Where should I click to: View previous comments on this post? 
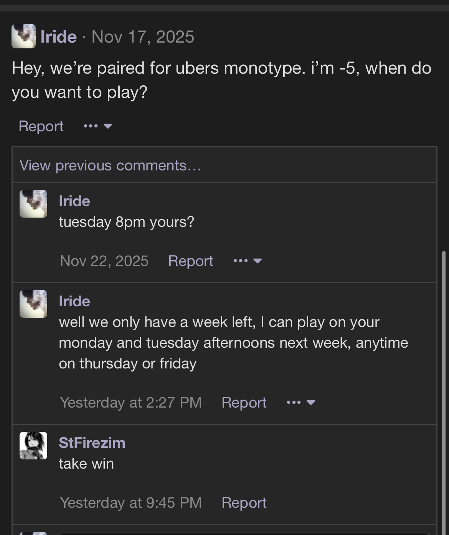110,165
